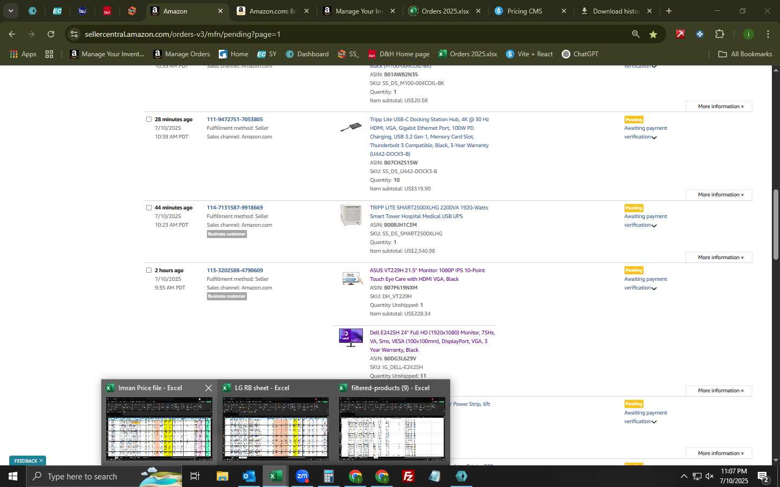Open order link 111-9472751-7053805

click(x=235, y=119)
